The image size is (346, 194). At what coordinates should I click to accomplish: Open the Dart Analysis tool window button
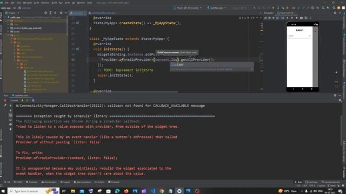[x=49, y=182]
